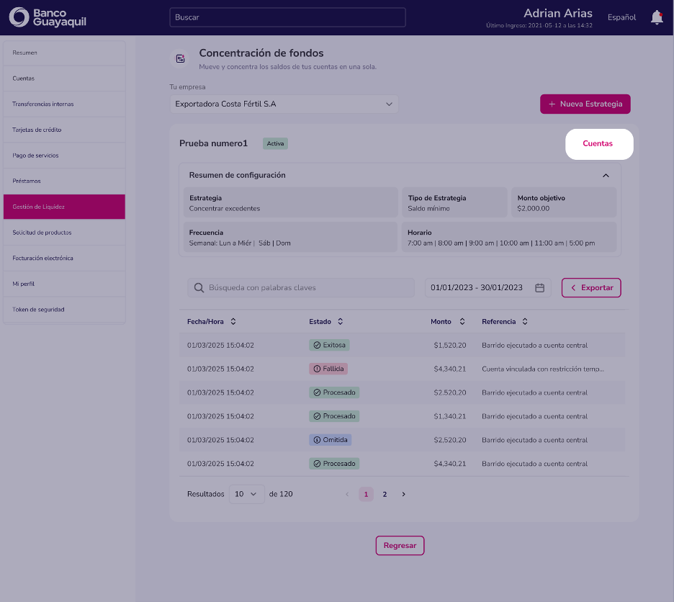Sort table by Estado arrows
Screen dimensions: 674x602
pos(340,322)
